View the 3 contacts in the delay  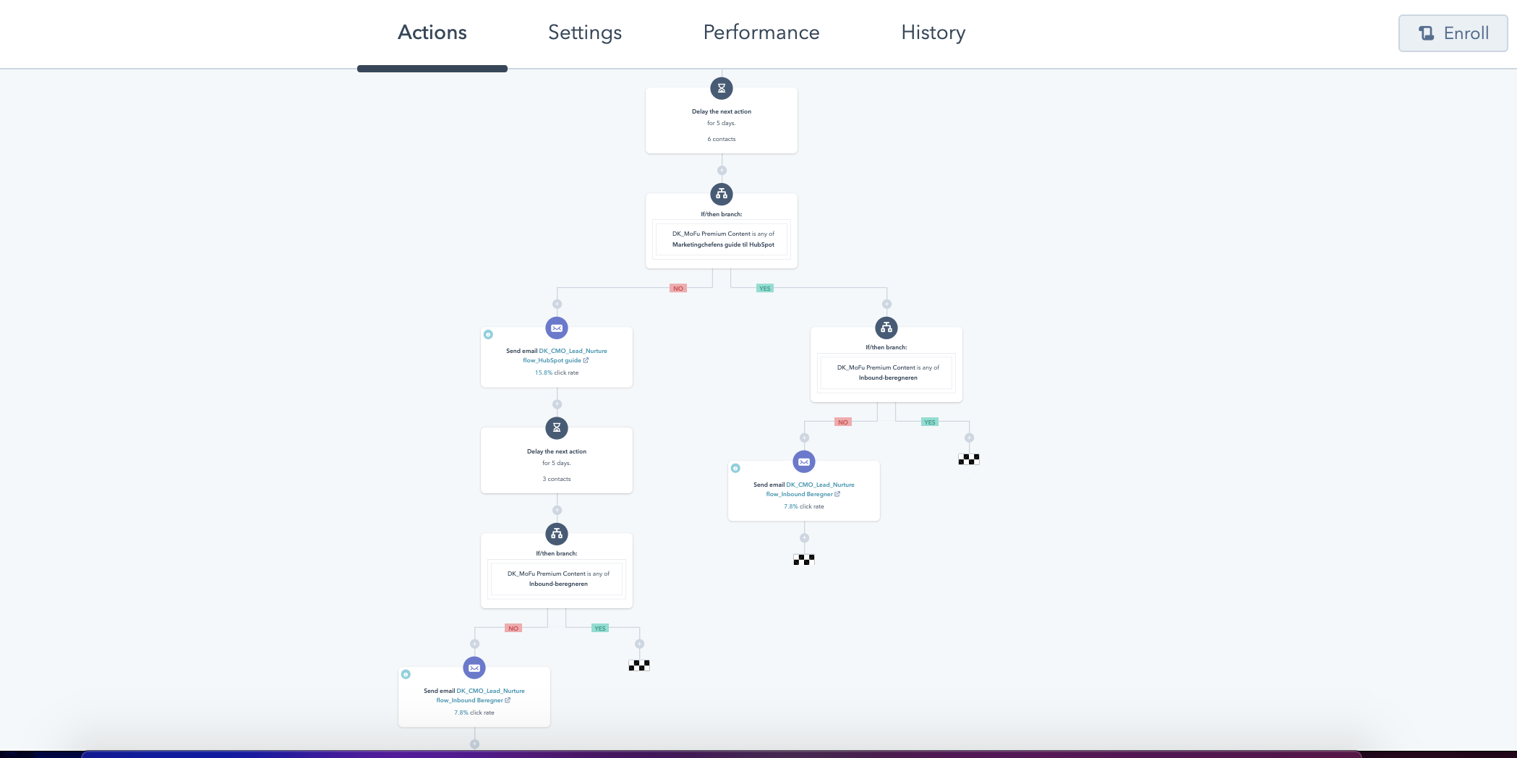[556, 479]
